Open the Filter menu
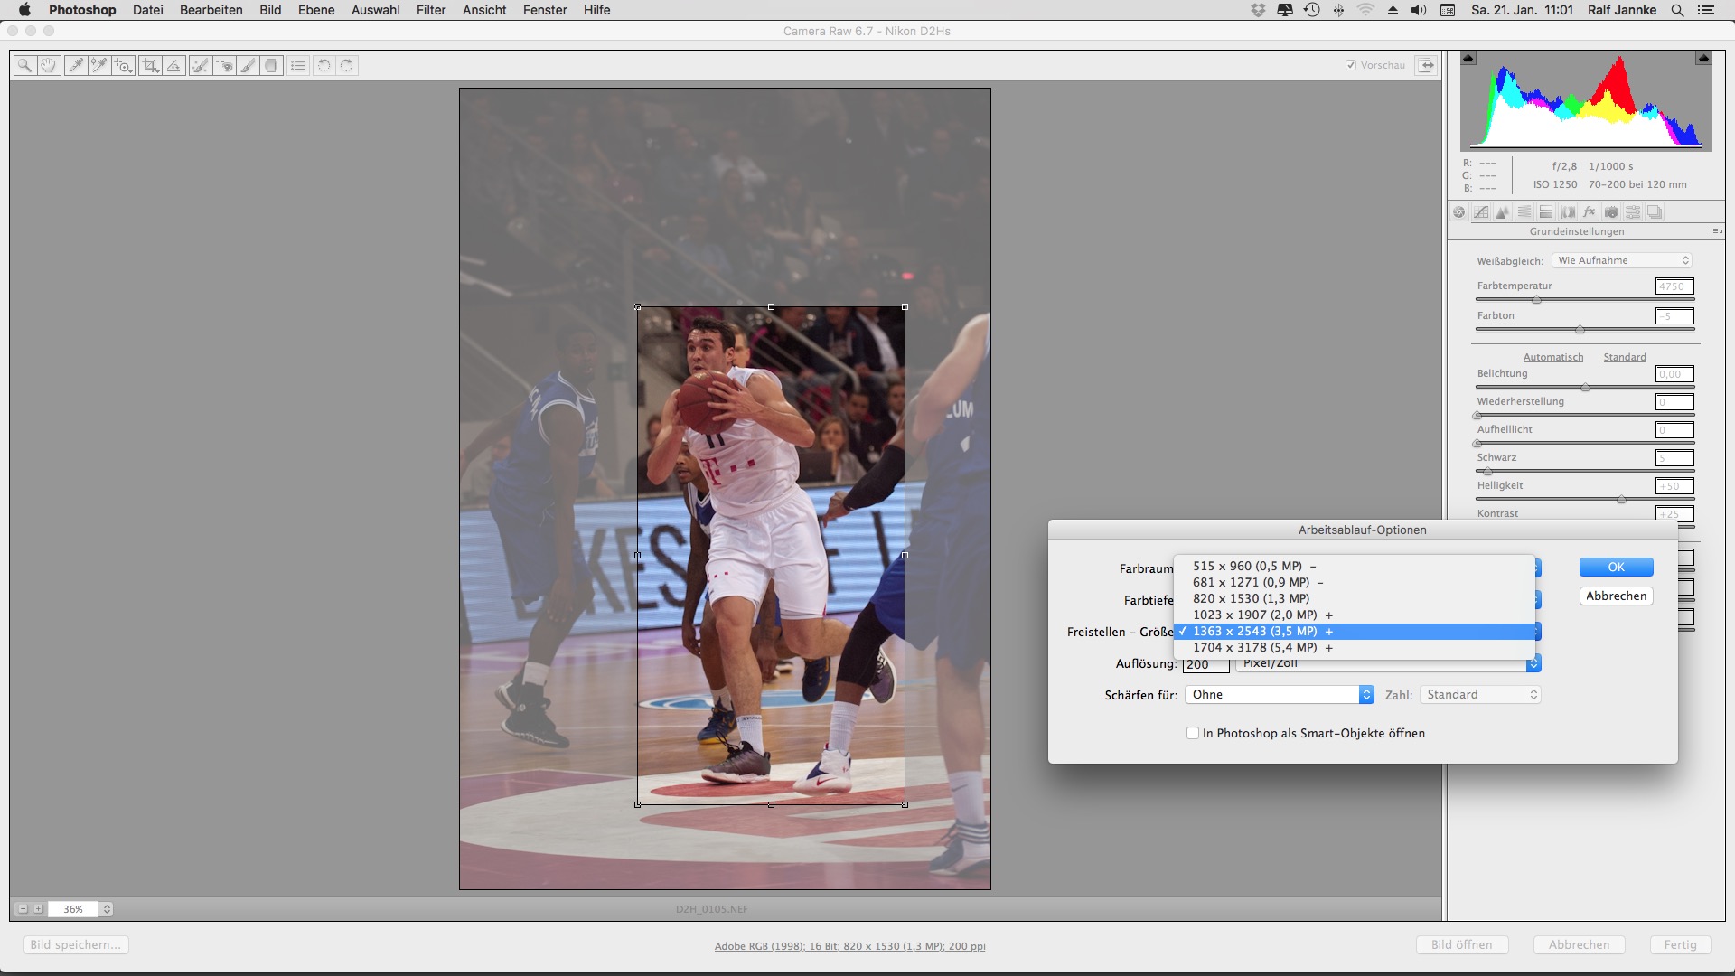 [x=431, y=10]
